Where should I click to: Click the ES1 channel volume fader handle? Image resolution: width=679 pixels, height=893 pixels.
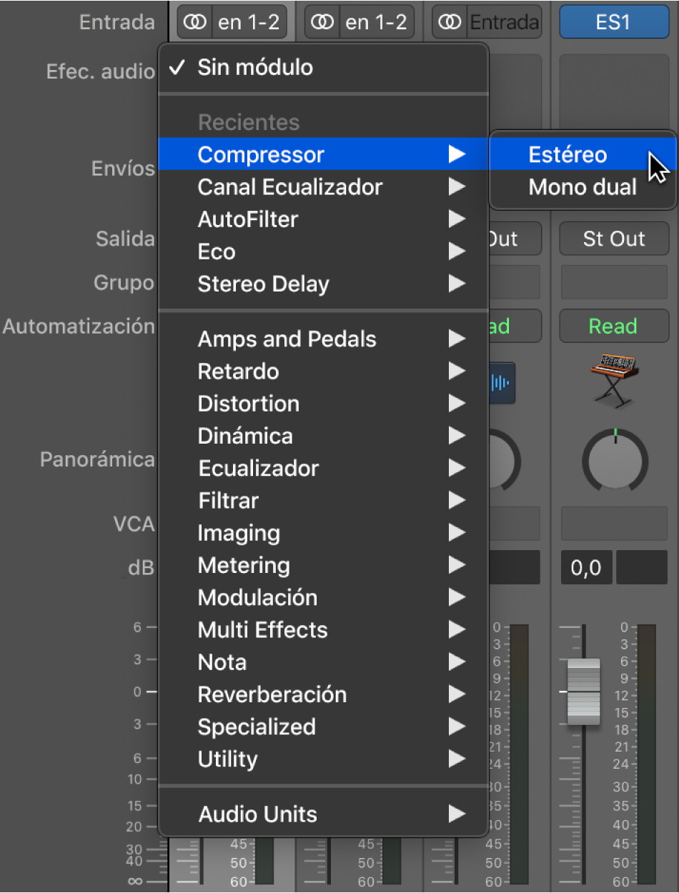pos(584,692)
